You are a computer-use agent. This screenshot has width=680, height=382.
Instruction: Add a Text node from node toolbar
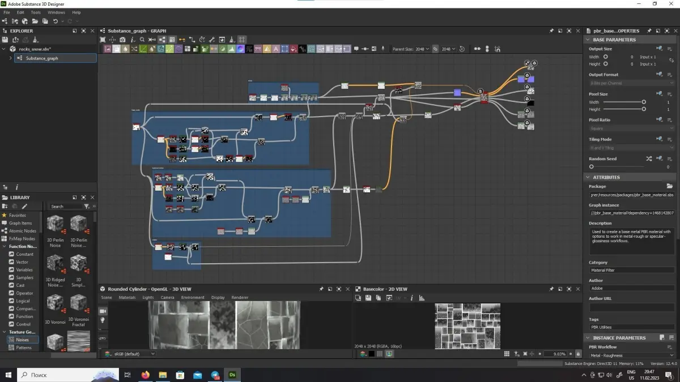pos(275,49)
